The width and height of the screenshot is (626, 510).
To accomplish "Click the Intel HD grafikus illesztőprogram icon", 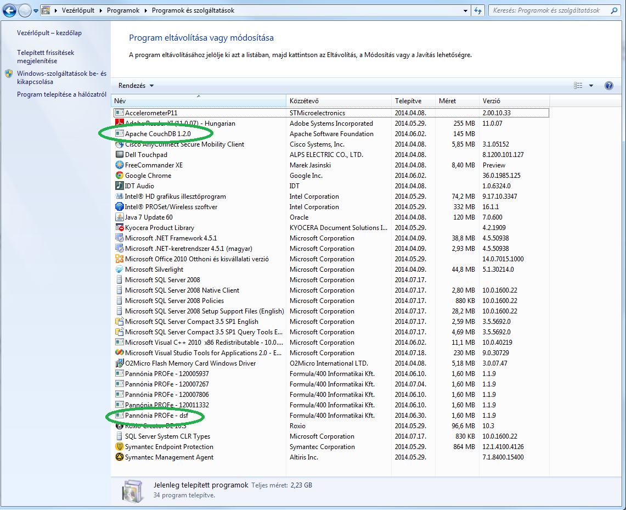I will coord(119,196).
